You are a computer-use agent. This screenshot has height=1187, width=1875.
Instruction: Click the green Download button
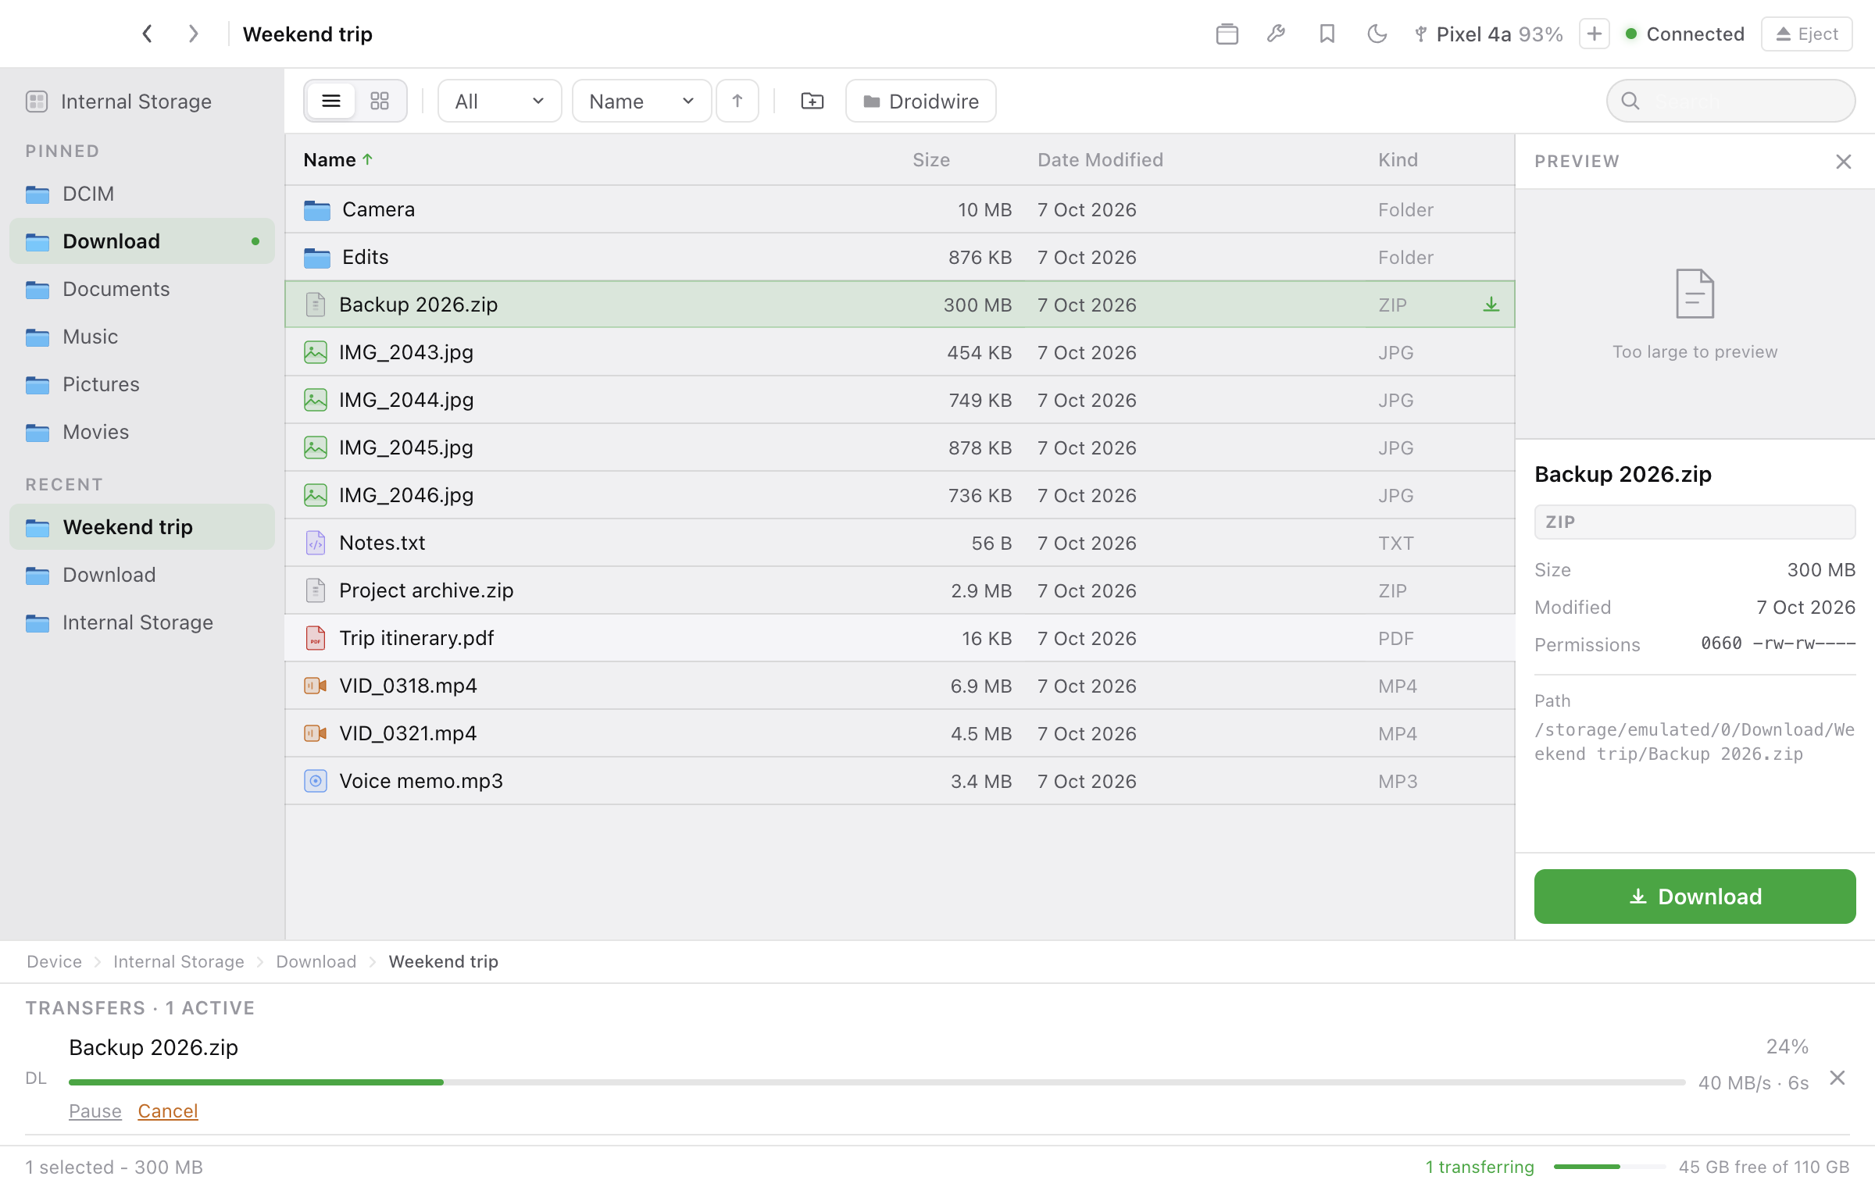point(1695,896)
